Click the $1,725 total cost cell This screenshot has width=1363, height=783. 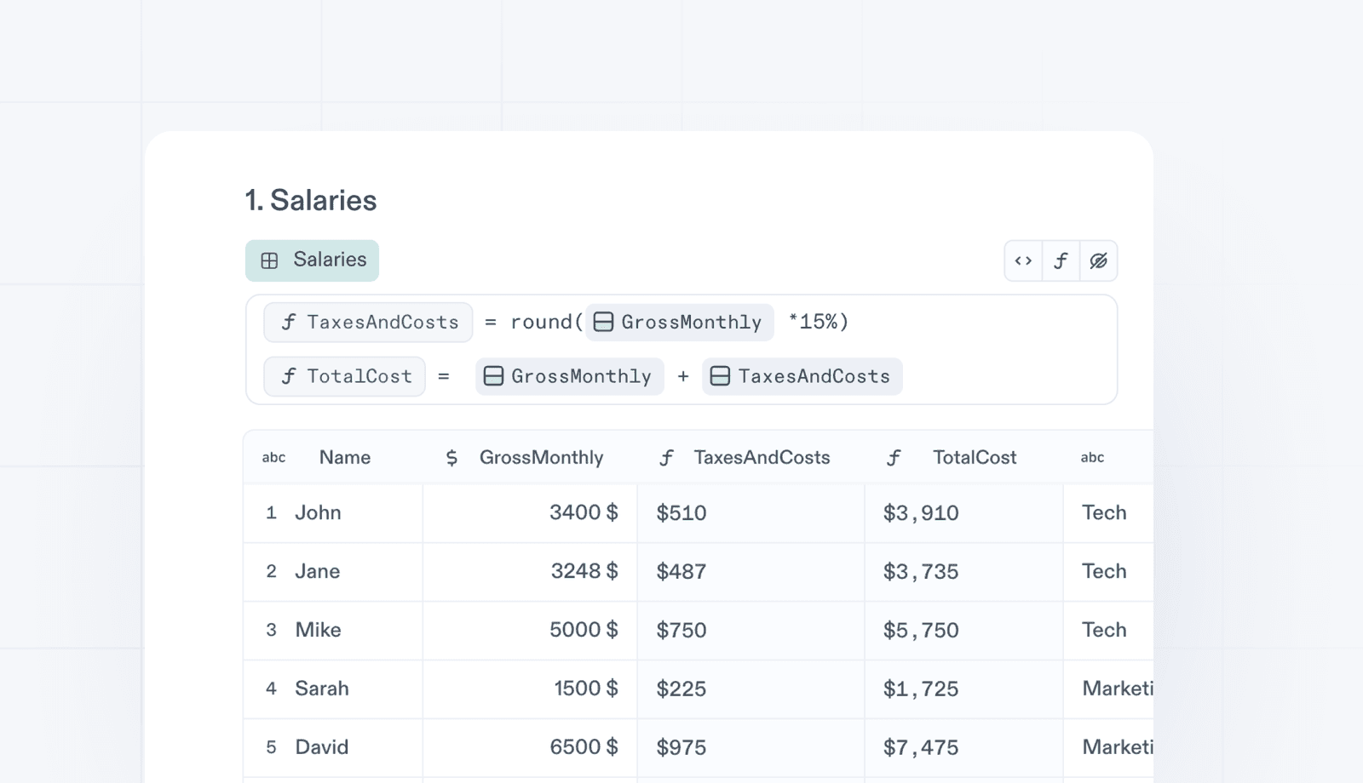tap(963, 689)
